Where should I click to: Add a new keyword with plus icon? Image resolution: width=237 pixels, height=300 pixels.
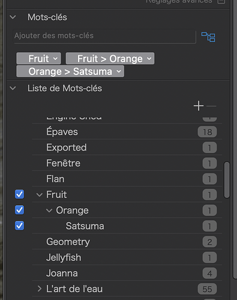pyautogui.click(x=199, y=106)
